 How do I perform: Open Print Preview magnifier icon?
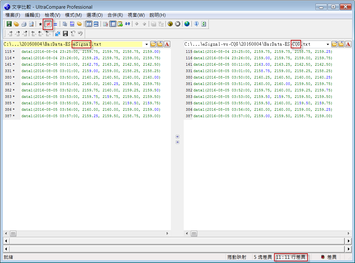(x=31, y=24)
